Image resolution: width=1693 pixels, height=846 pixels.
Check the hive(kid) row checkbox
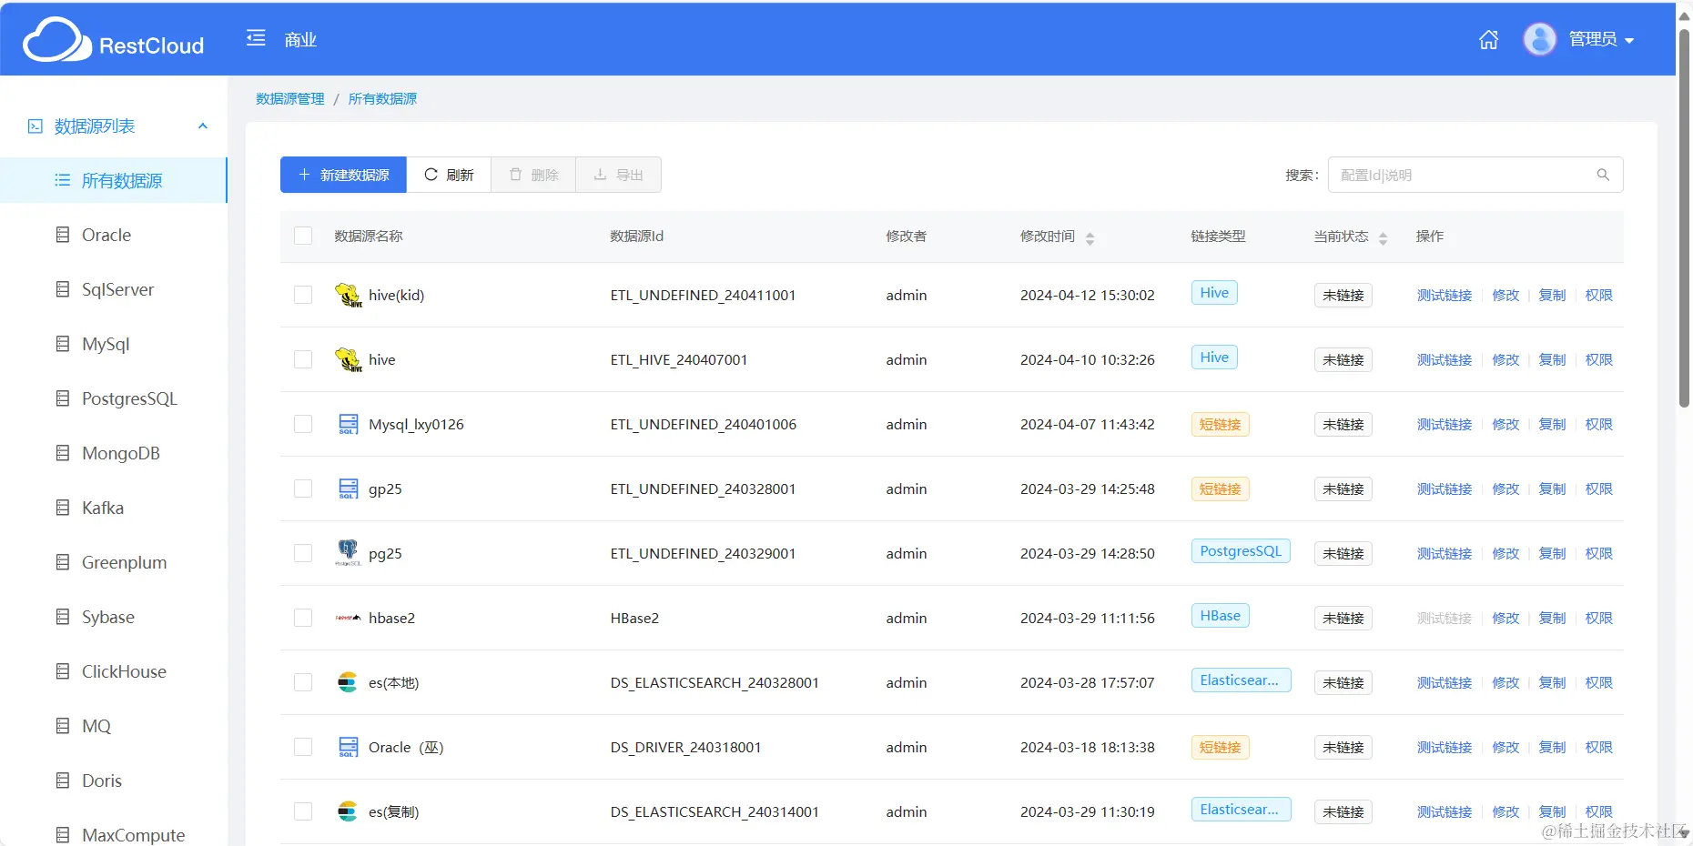(x=303, y=295)
